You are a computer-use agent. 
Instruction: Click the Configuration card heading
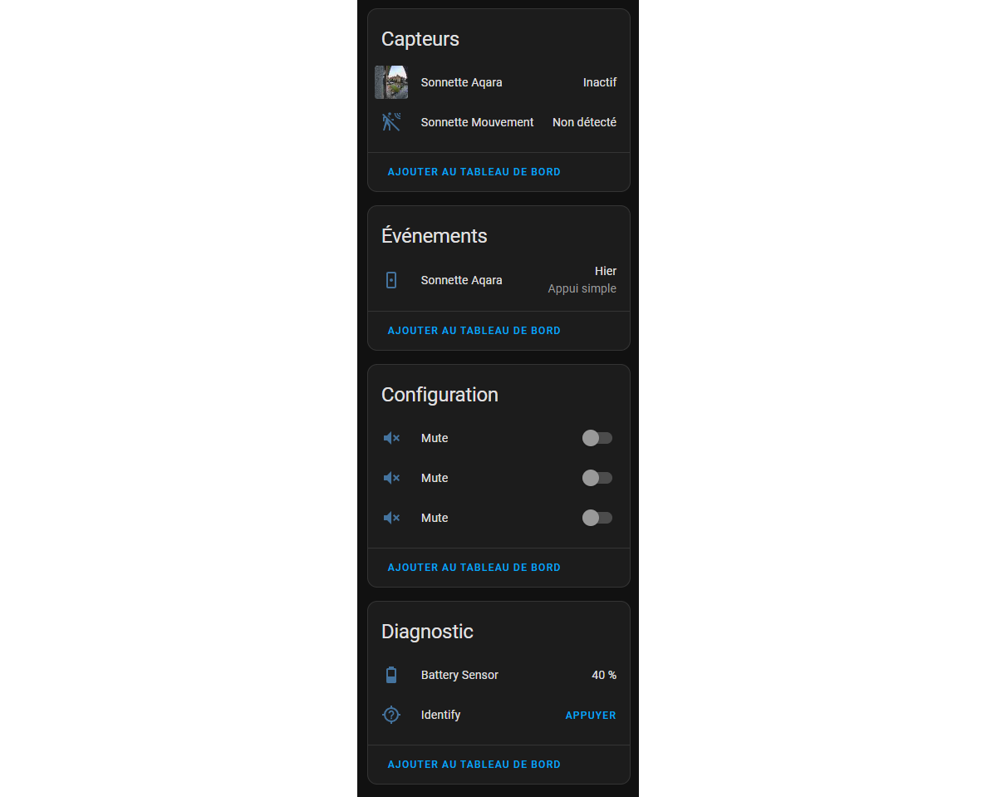coord(440,395)
